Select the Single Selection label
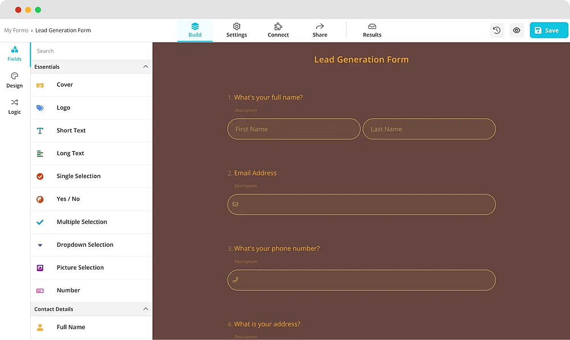The image size is (570, 340). tap(79, 176)
